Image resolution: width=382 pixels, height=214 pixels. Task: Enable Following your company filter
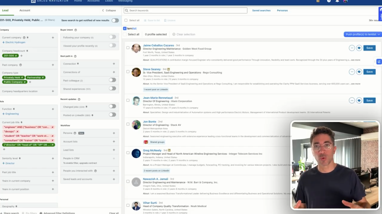coord(112,37)
